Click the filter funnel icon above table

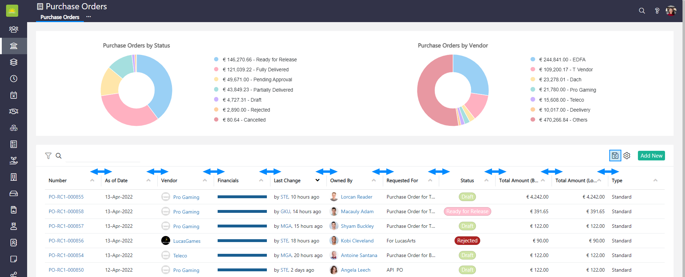point(48,156)
